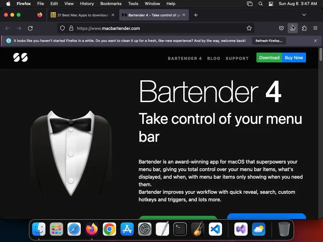Open the BLOG nav link
This screenshot has height=242, width=323.
[214, 58]
